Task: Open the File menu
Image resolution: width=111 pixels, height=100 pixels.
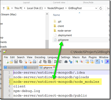Action: (6, 57)
